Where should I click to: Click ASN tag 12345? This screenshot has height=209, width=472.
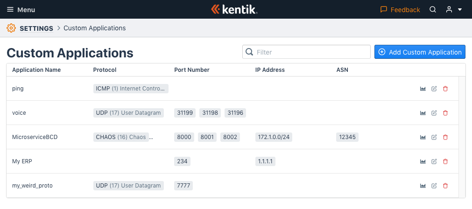347,137
